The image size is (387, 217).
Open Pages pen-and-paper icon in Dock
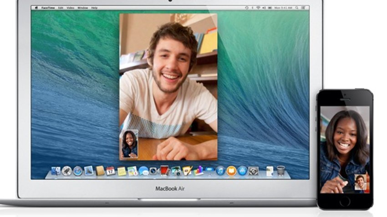click(187, 171)
